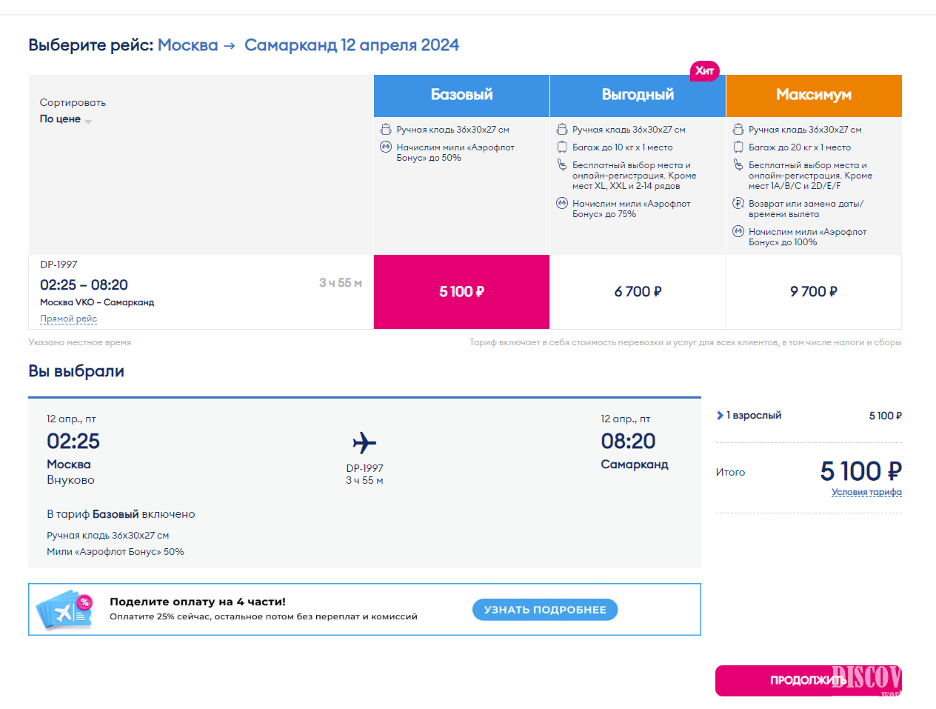Viewport: 936px width, 709px height.
Task: Select the Базовый tariff column header
Action: tap(461, 96)
